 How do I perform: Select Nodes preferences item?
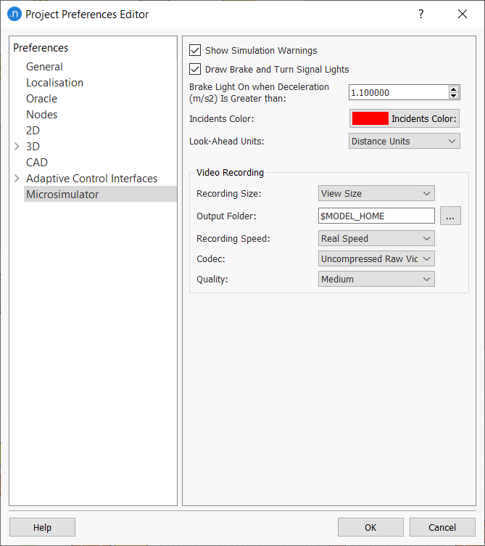(x=41, y=115)
